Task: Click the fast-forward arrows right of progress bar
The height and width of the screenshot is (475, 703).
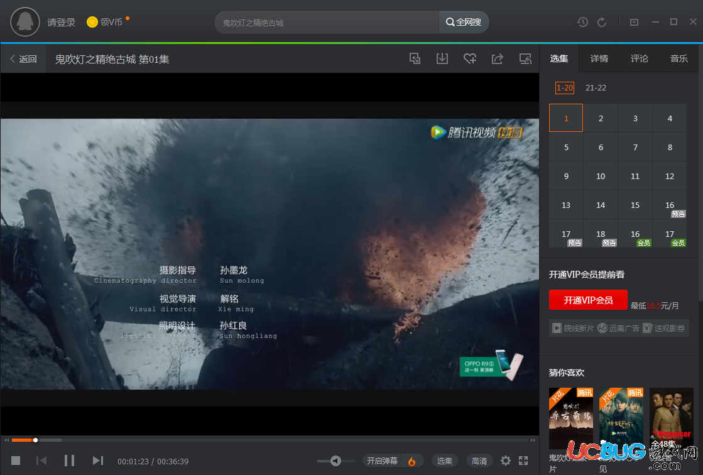Action: (x=533, y=440)
